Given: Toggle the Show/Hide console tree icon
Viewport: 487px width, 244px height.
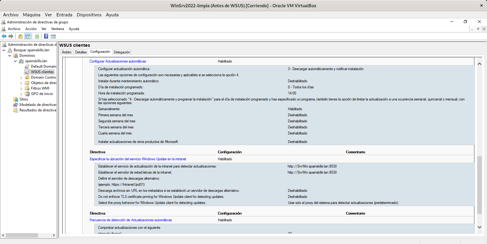Looking at the screenshot, I should (x=28, y=36).
